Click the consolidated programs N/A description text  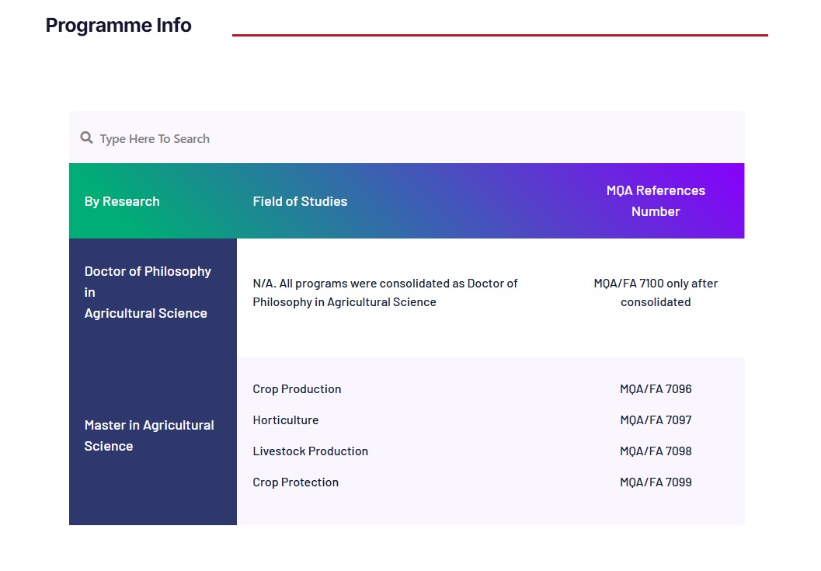(x=385, y=293)
